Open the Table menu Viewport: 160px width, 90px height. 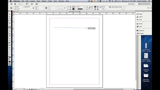(50, 1)
